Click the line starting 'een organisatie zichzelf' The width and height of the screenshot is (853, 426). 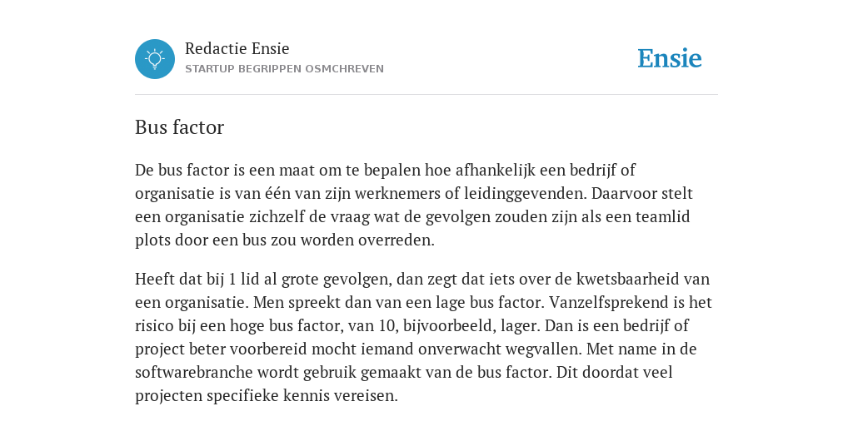[412, 217]
